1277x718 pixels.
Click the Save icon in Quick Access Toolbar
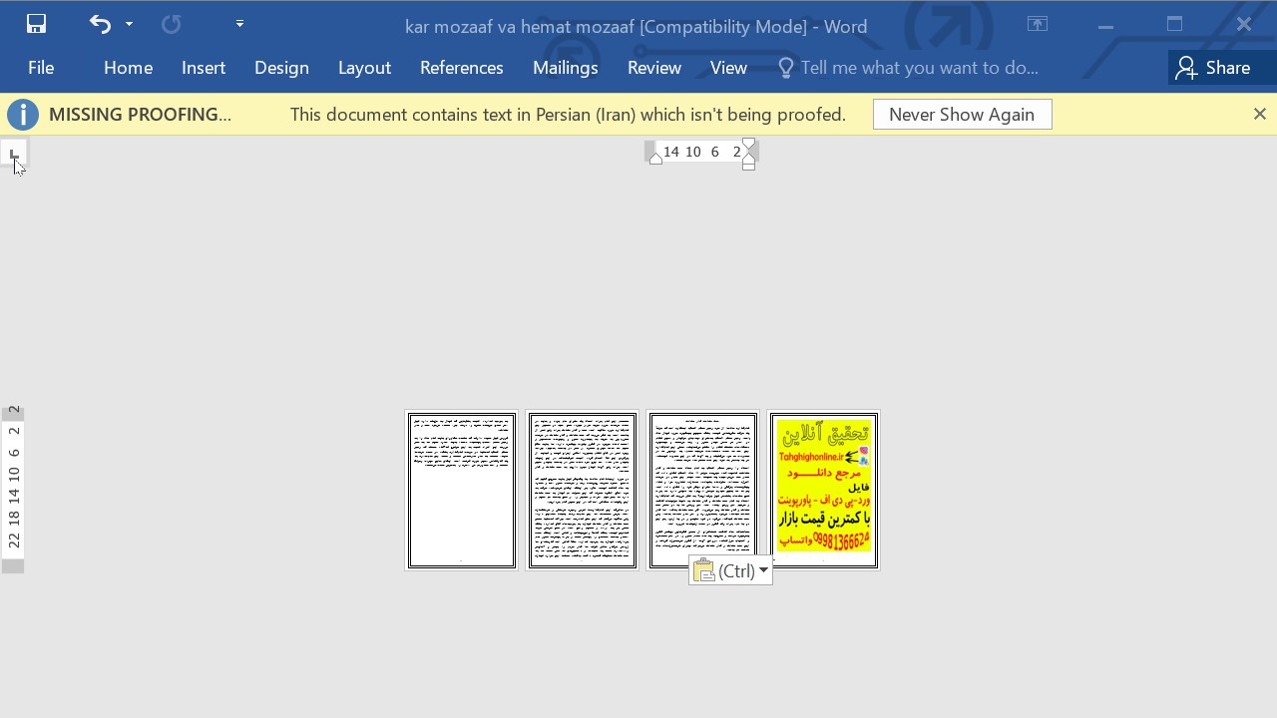[36, 24]
